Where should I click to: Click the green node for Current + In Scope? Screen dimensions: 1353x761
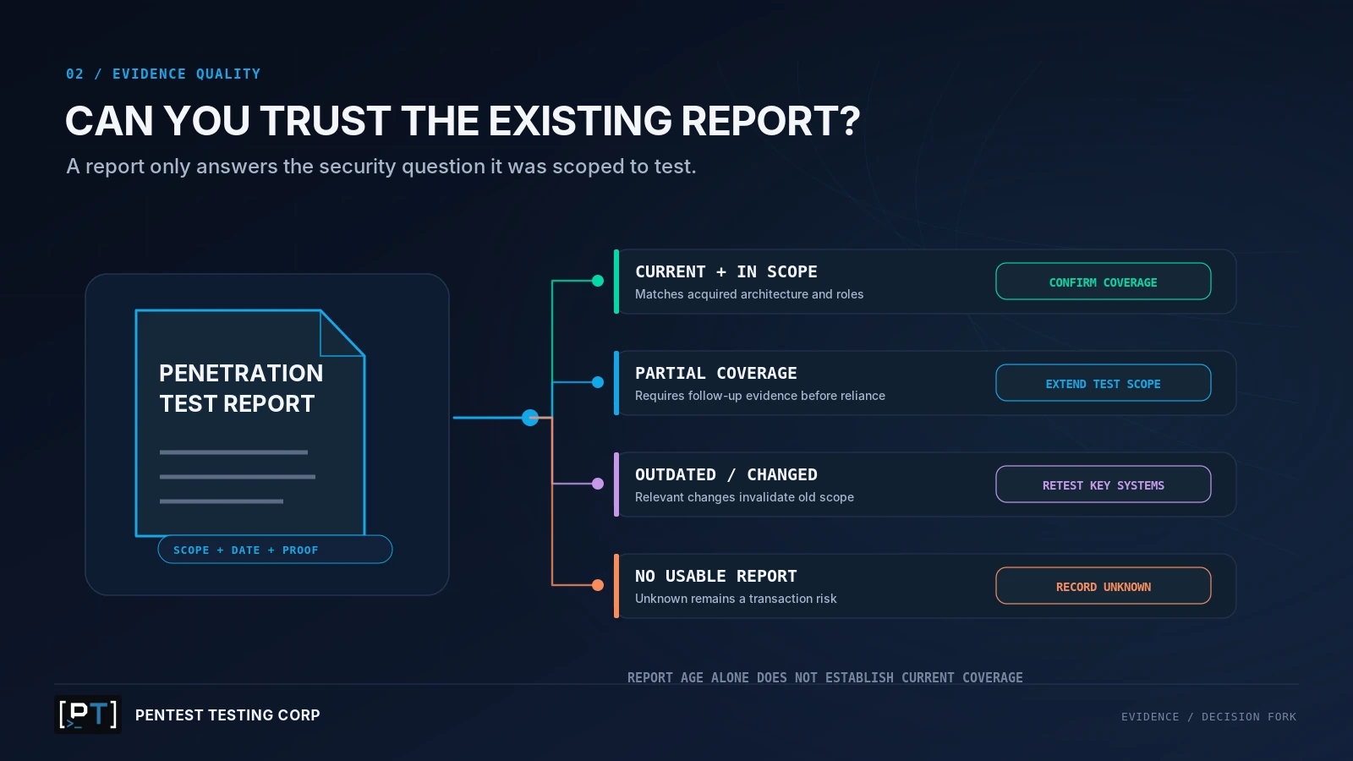tap(598, 281)
